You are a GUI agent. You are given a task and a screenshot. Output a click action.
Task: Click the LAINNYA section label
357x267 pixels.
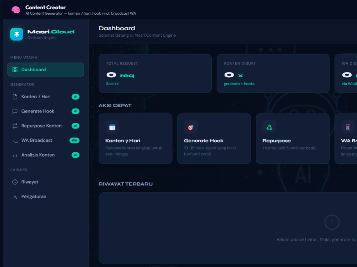click(x=19, y=170)
